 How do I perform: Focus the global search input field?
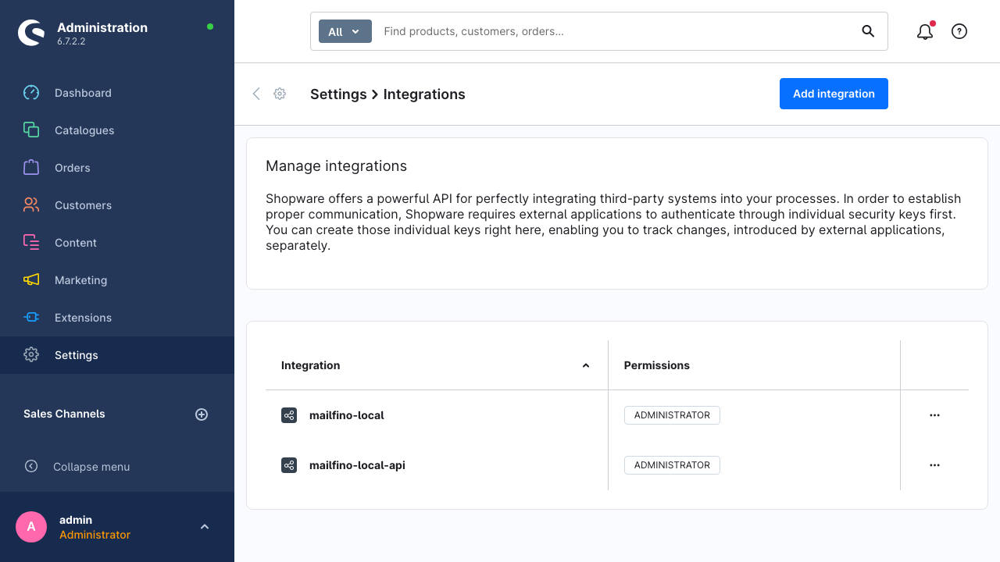[613, 31]
